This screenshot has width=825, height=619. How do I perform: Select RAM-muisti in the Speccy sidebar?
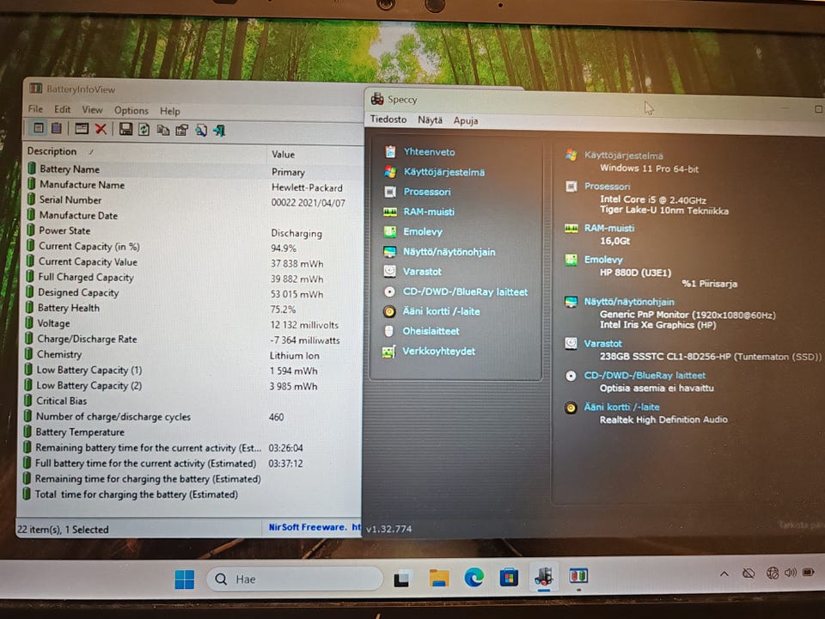[x=428, y=211]
